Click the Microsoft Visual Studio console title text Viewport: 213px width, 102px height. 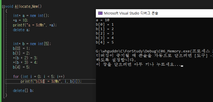click(x=131, y=13)
